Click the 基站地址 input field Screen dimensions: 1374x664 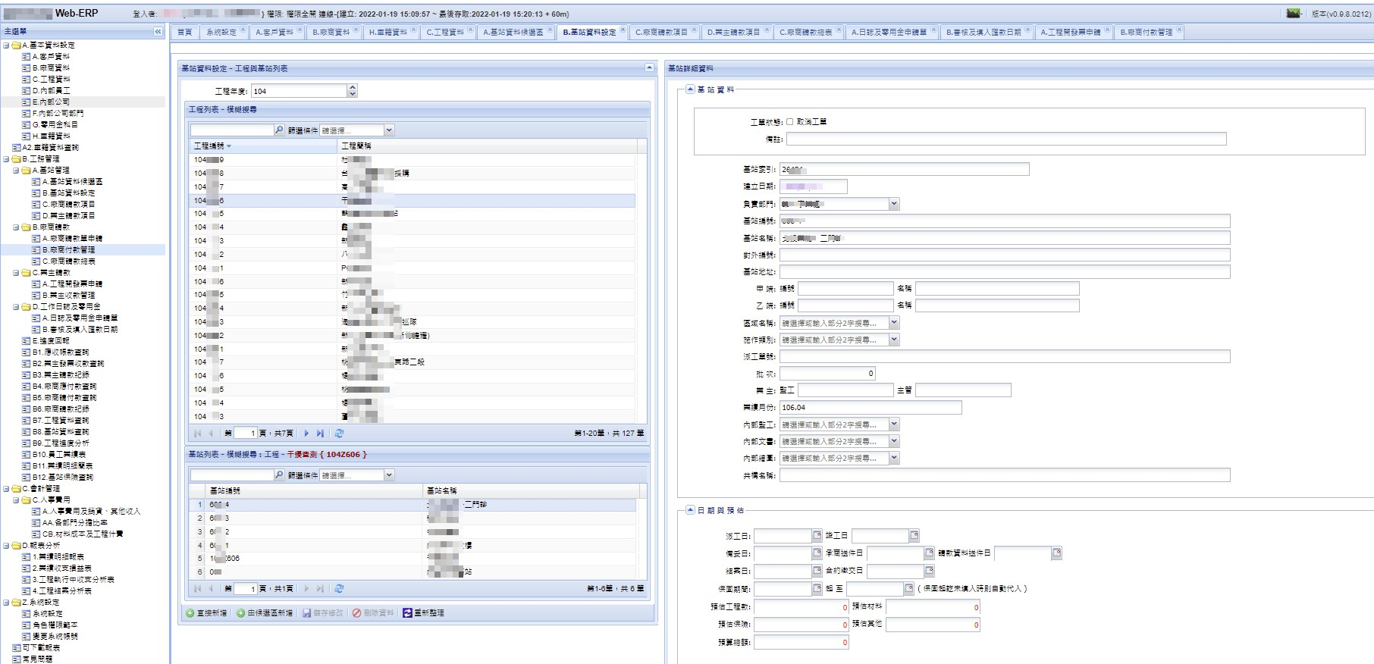coord(1005,271)
